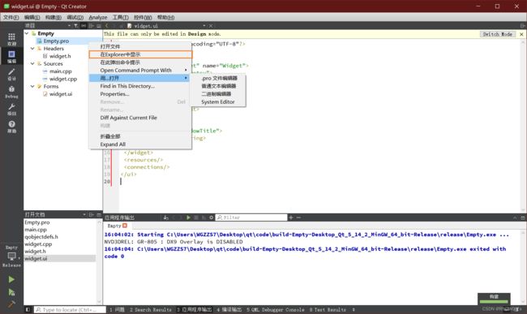Re-run the application in the output toolbar
This screenshot has height=314, width=527.
(x=188, y=217)
